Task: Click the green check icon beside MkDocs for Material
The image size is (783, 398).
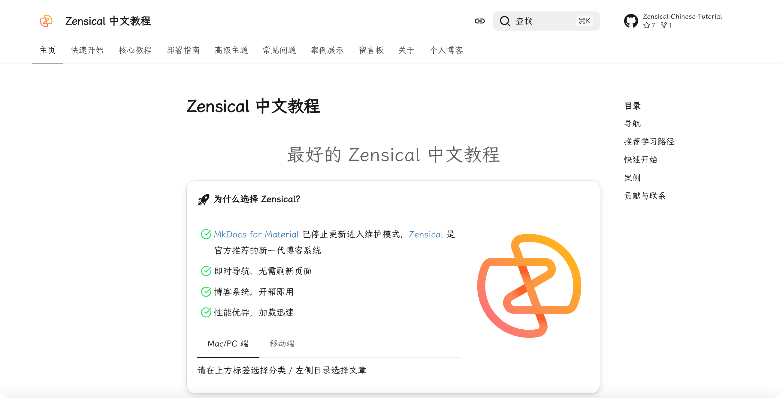Action: (206, 234)
